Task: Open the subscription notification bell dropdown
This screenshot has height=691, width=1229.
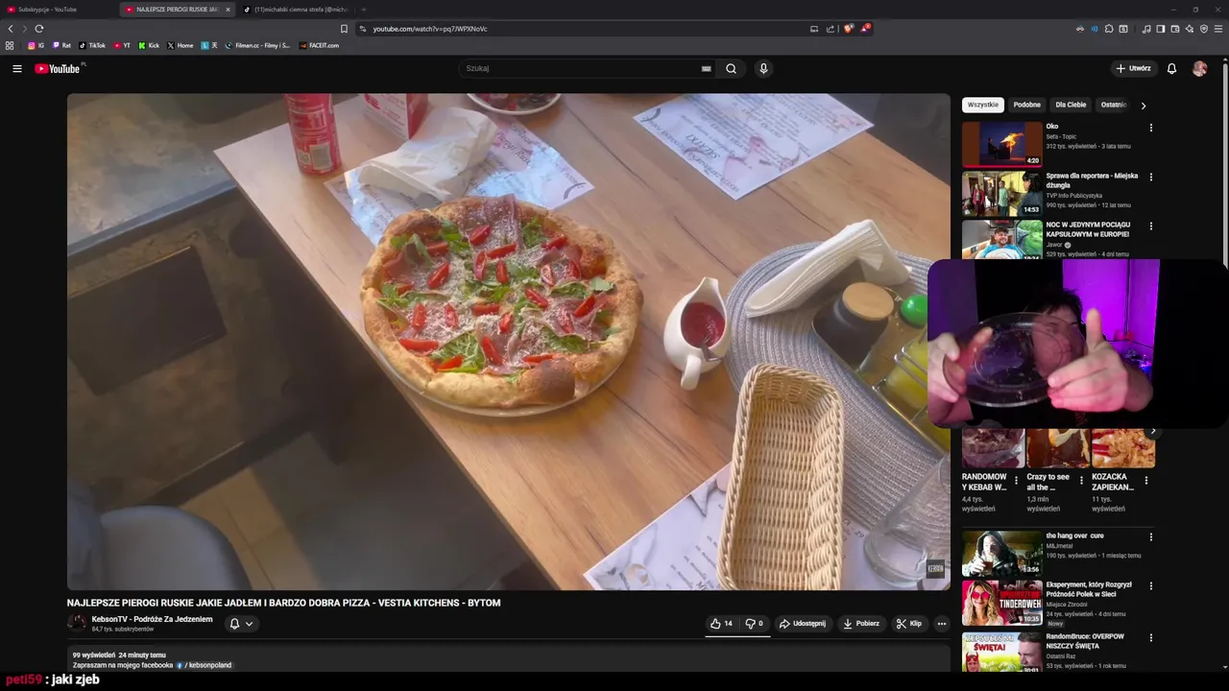Action: coord(241,624)
